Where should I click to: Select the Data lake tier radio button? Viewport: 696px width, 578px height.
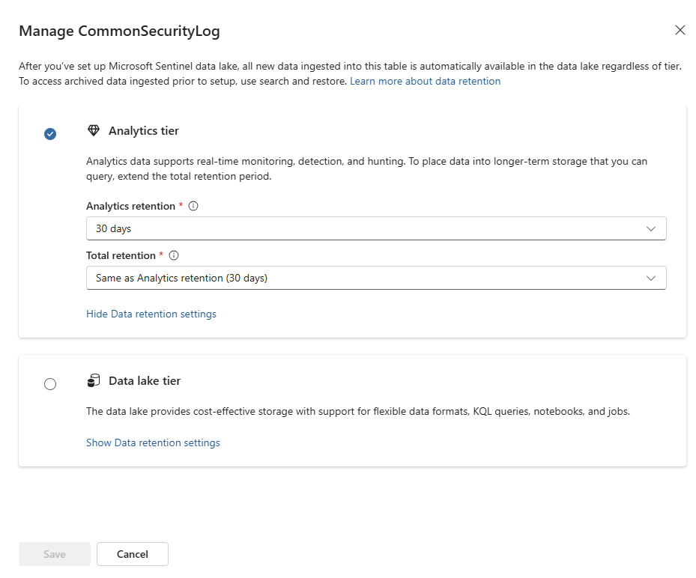point(50,383)
